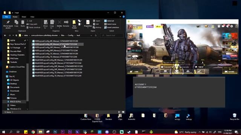
Task: Click the Featured button in game
Action: 229,72
